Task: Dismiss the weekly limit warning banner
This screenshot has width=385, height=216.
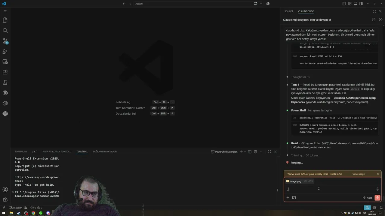Action: [x=378, y=174]
